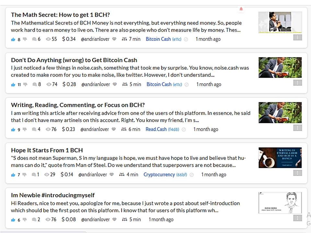Click views eye icon showing 29
Image resolution: width=311 pixels, height=233 pixels.
tap(47, 174)
